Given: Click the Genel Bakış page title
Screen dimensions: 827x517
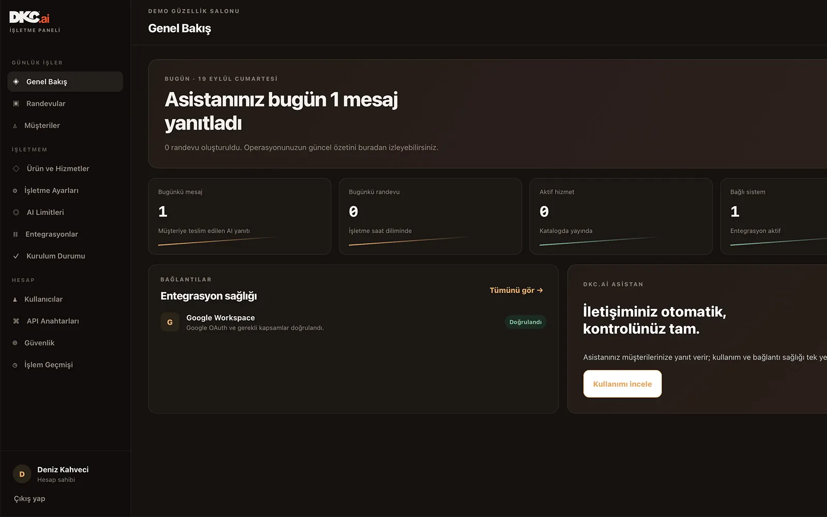Looking at the screenshot, I should [x=180, y=28].
